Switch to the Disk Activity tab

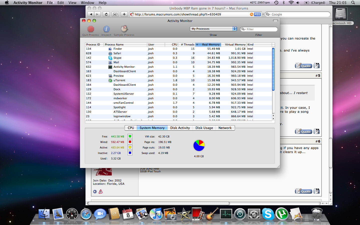tap(180, 128)
